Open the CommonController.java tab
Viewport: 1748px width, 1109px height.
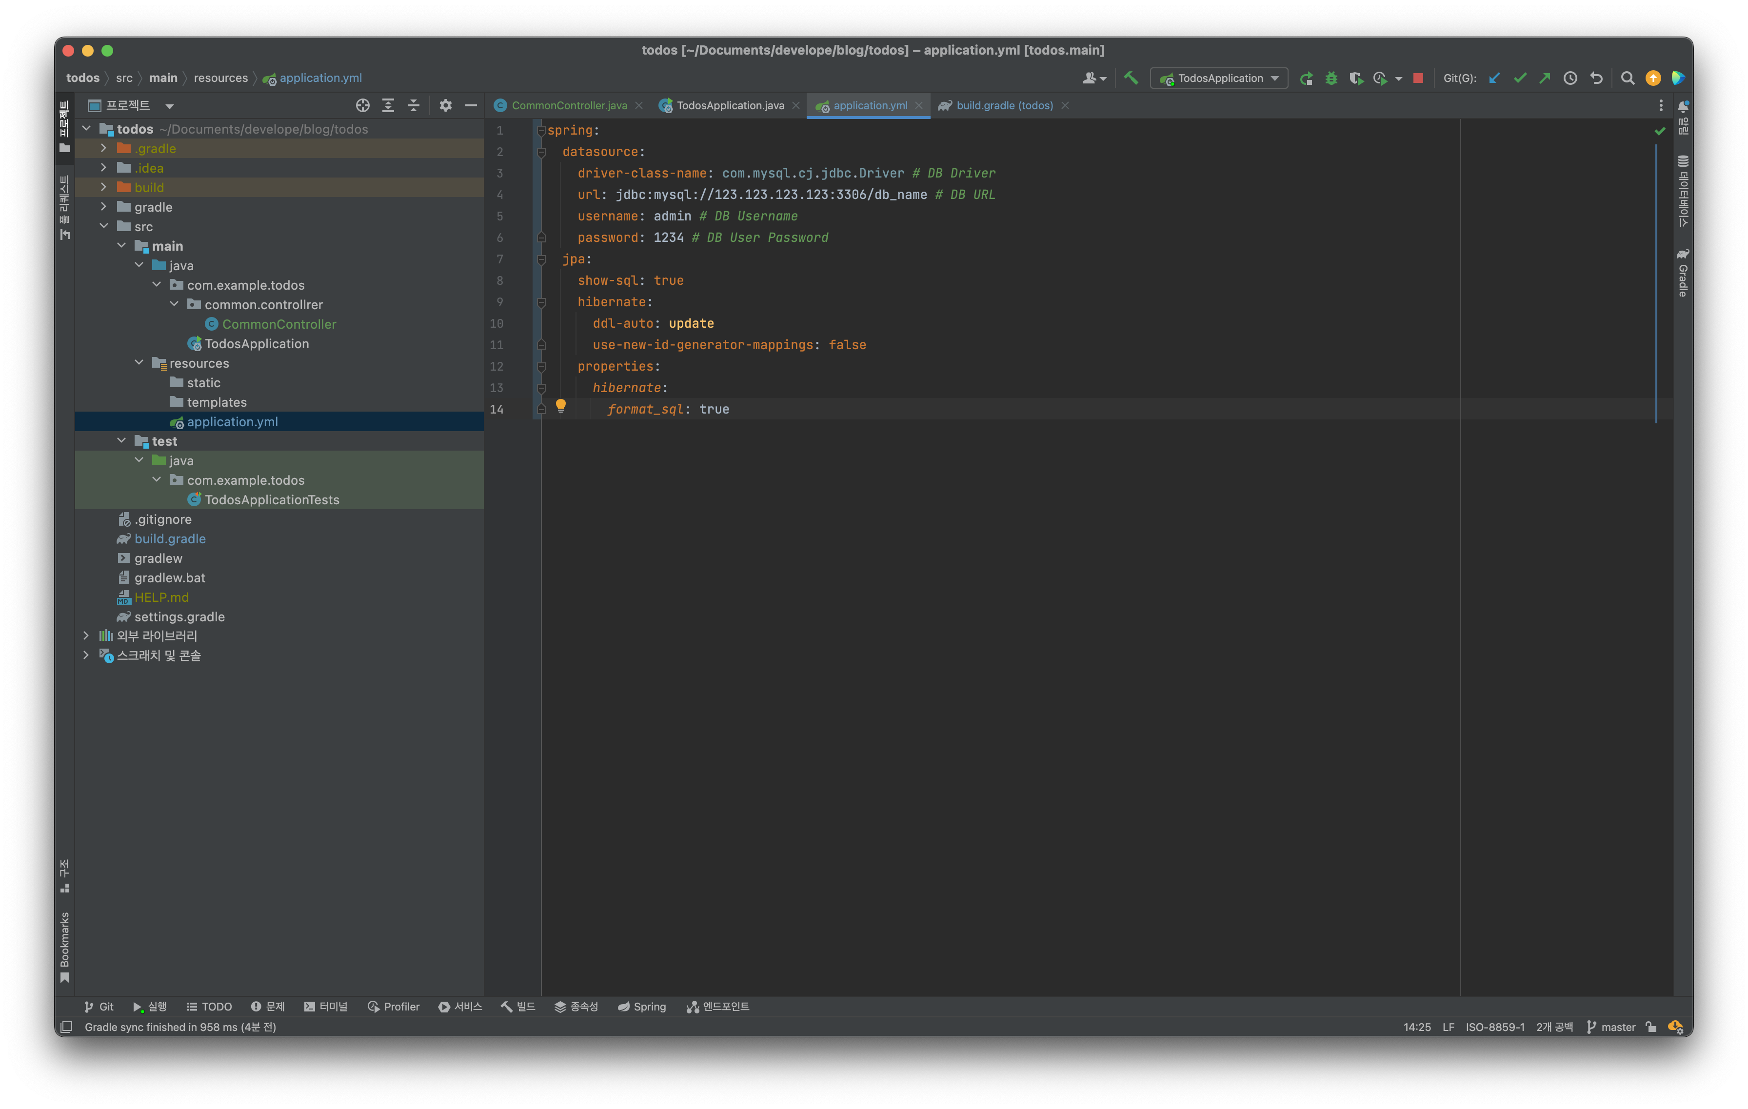click(x=568, y=105)
